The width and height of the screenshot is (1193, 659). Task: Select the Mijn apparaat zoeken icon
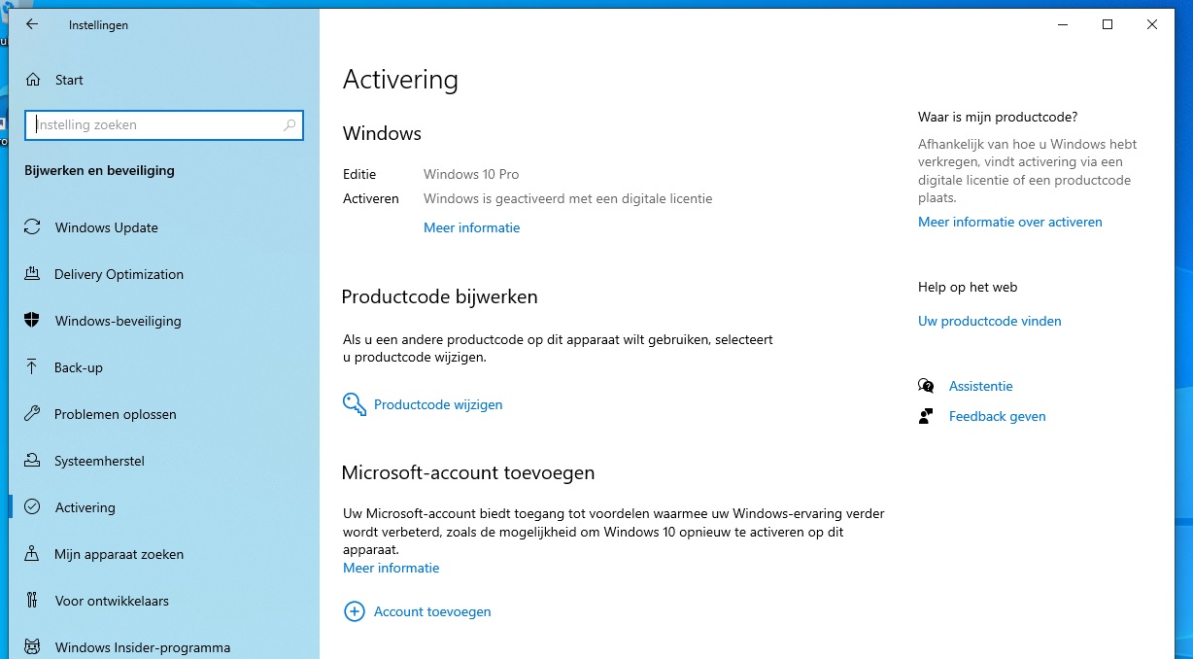coord(32,554)
